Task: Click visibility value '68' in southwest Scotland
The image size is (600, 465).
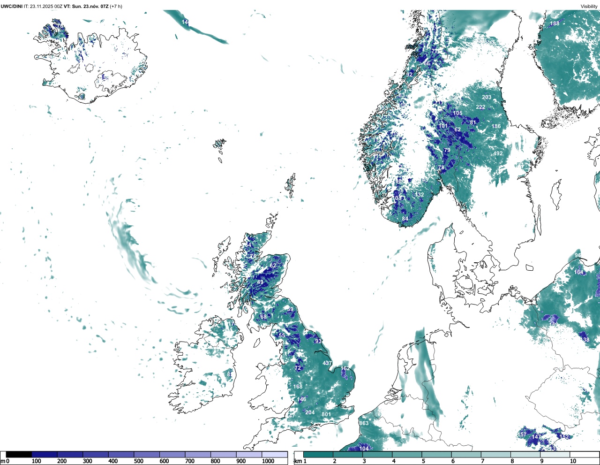Action: pyautogui.click(x=263, y=317)
